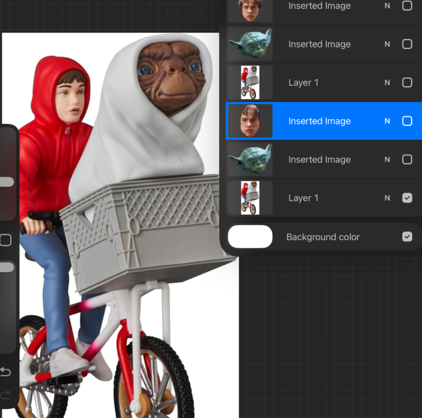Hide the checked Layer 1 using its checkbox
Screen dimensions: 422x418
click(x=407, y=198)
